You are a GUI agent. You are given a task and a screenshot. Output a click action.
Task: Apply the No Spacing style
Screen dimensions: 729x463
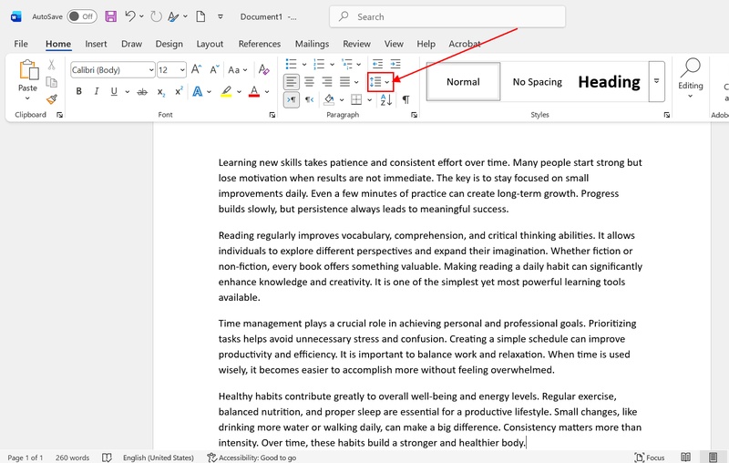click(537, 82)
